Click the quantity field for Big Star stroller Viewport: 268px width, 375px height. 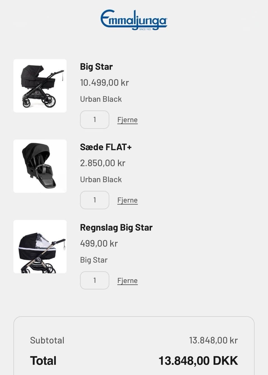(95, 119)
